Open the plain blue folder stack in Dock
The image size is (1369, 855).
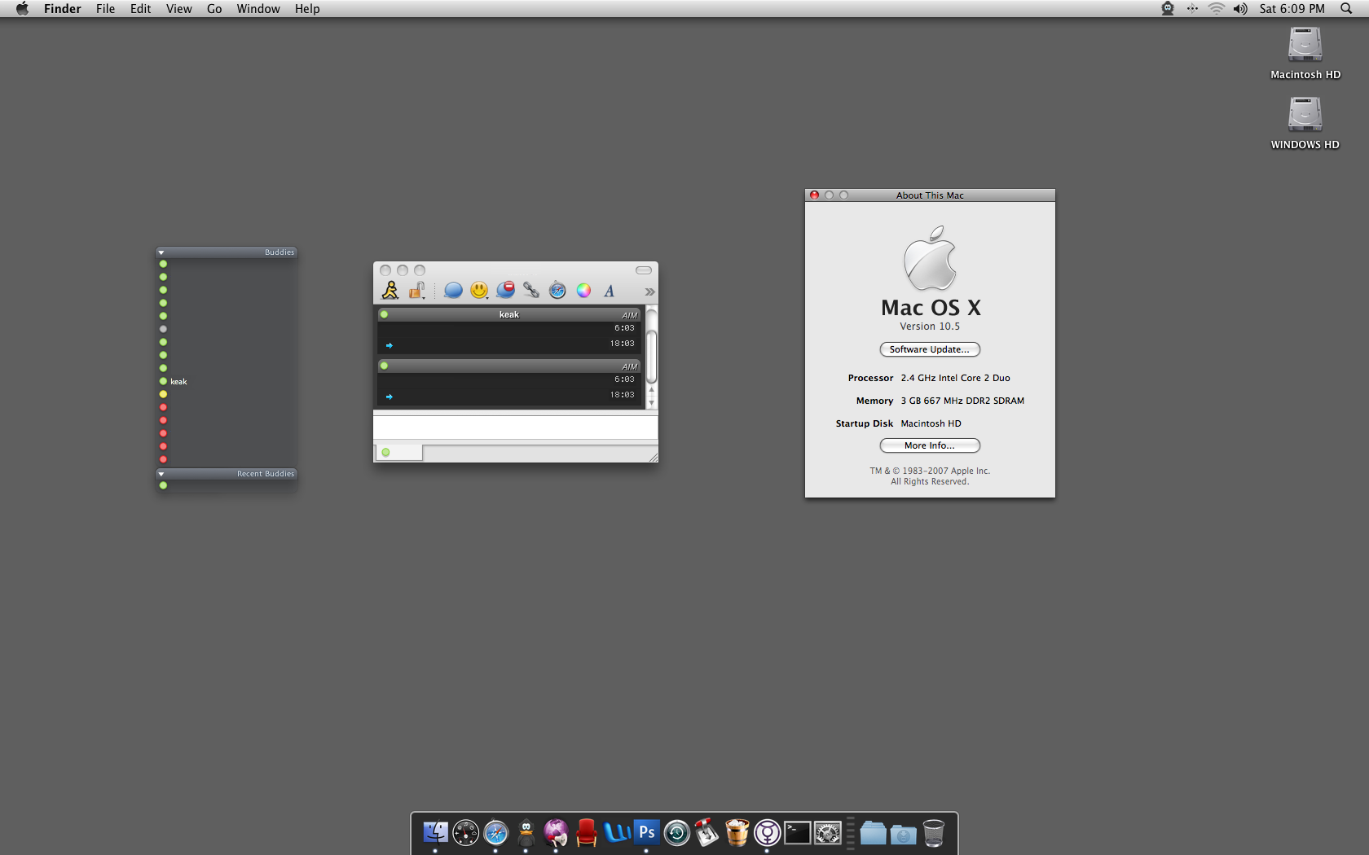tap(873, 832)
